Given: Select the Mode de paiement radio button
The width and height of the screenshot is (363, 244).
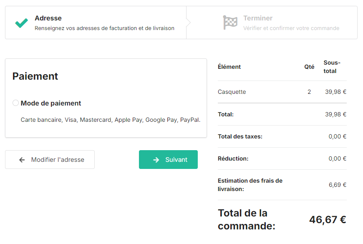Looking at the screenshot, I should 15,103.
